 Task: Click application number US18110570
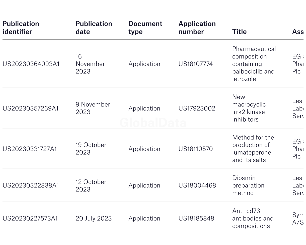click(196, 149)
